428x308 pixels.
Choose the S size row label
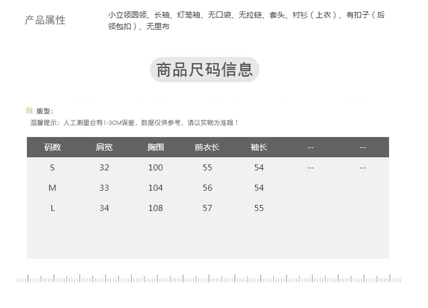pyautogui.click(x=53, y=168)
